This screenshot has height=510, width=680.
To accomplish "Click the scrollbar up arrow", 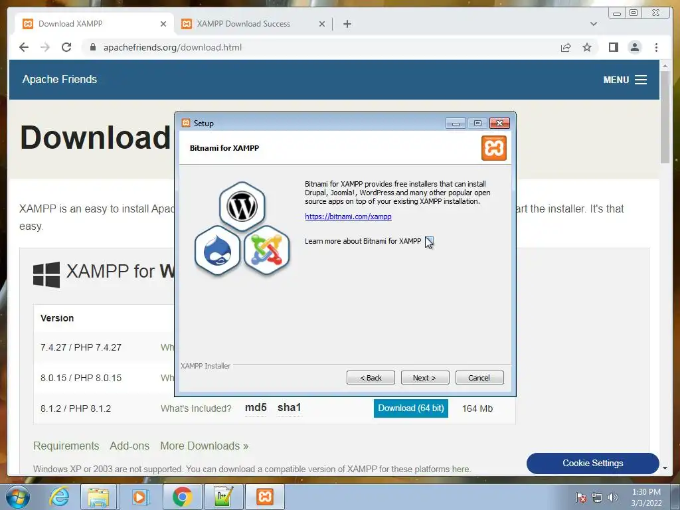I will (665, 66).
